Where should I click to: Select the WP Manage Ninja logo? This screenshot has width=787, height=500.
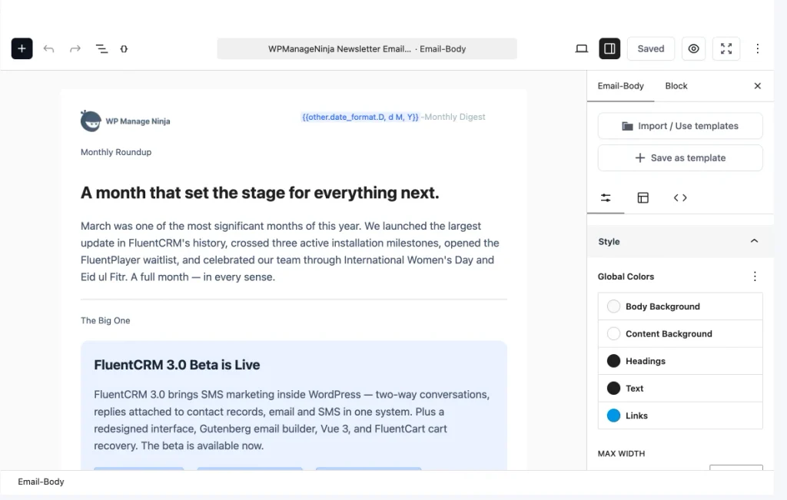tap(125, 121)
